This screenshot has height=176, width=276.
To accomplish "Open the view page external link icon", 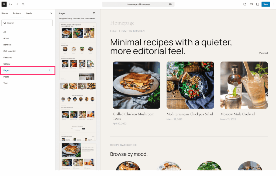I will pos(245,4).
